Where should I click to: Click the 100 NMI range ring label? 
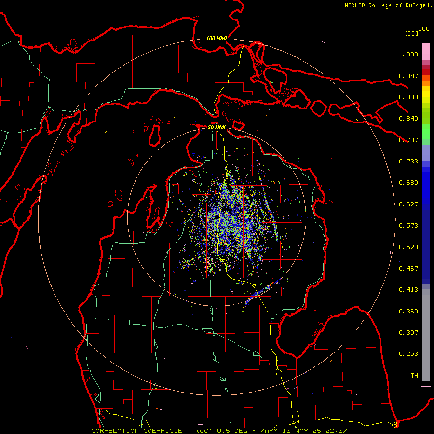click(217, 38)
